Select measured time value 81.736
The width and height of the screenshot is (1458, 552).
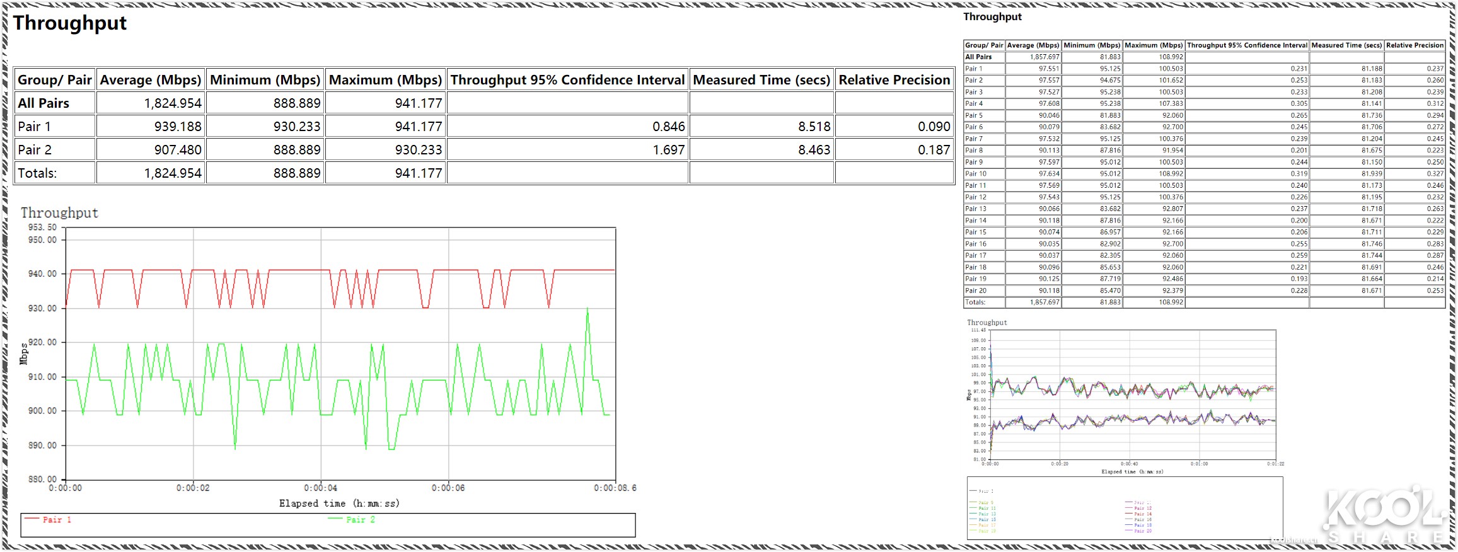[x=1372, y=115]
